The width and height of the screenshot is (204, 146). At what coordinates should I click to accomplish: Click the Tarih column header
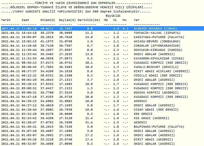[x=6, y=20]
